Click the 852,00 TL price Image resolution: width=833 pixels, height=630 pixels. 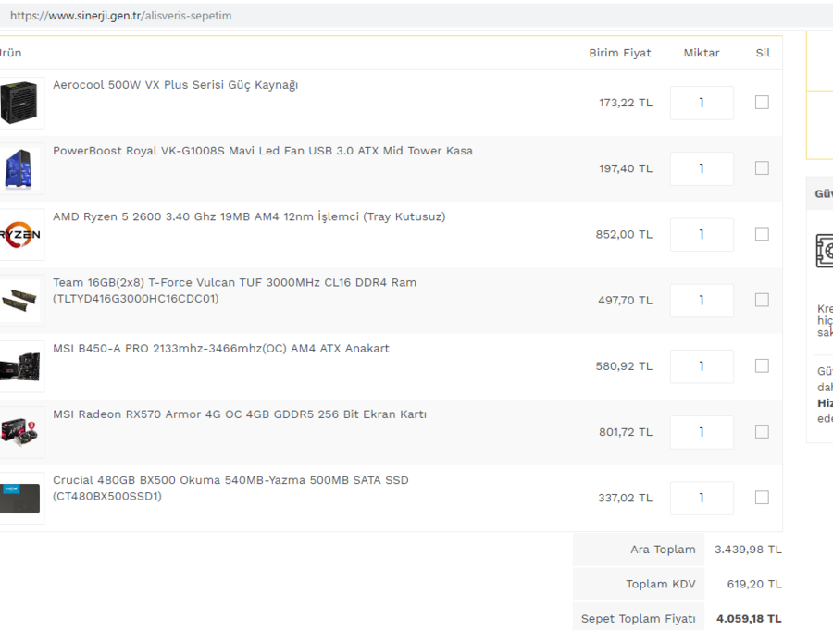click(624, 234)
